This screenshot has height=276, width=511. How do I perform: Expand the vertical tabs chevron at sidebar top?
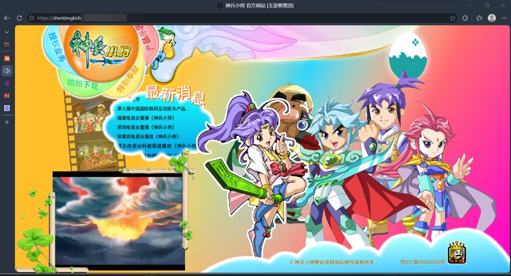click(x=7, y=32)
